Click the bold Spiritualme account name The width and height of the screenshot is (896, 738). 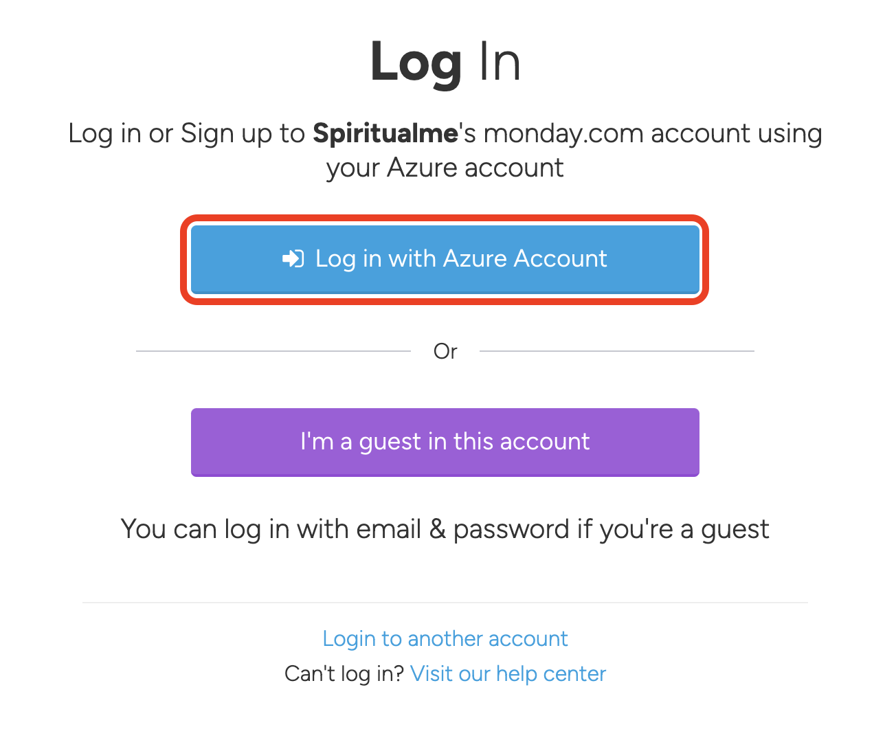pos(385,133)
